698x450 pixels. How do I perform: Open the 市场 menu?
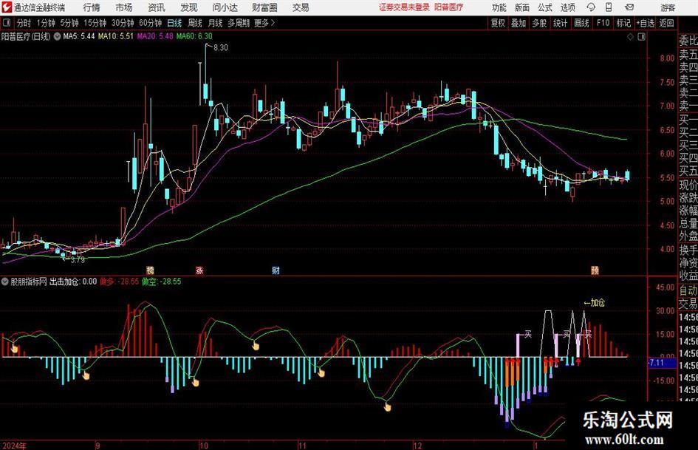[x=124, y=7]
